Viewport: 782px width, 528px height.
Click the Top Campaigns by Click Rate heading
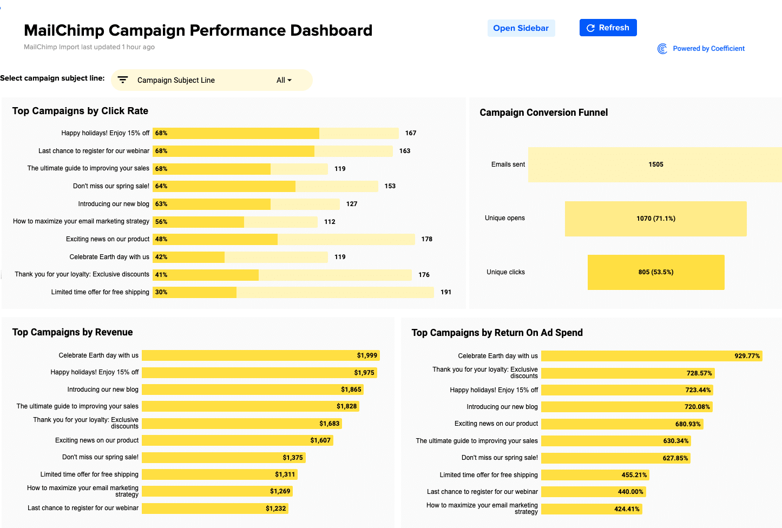80,111
